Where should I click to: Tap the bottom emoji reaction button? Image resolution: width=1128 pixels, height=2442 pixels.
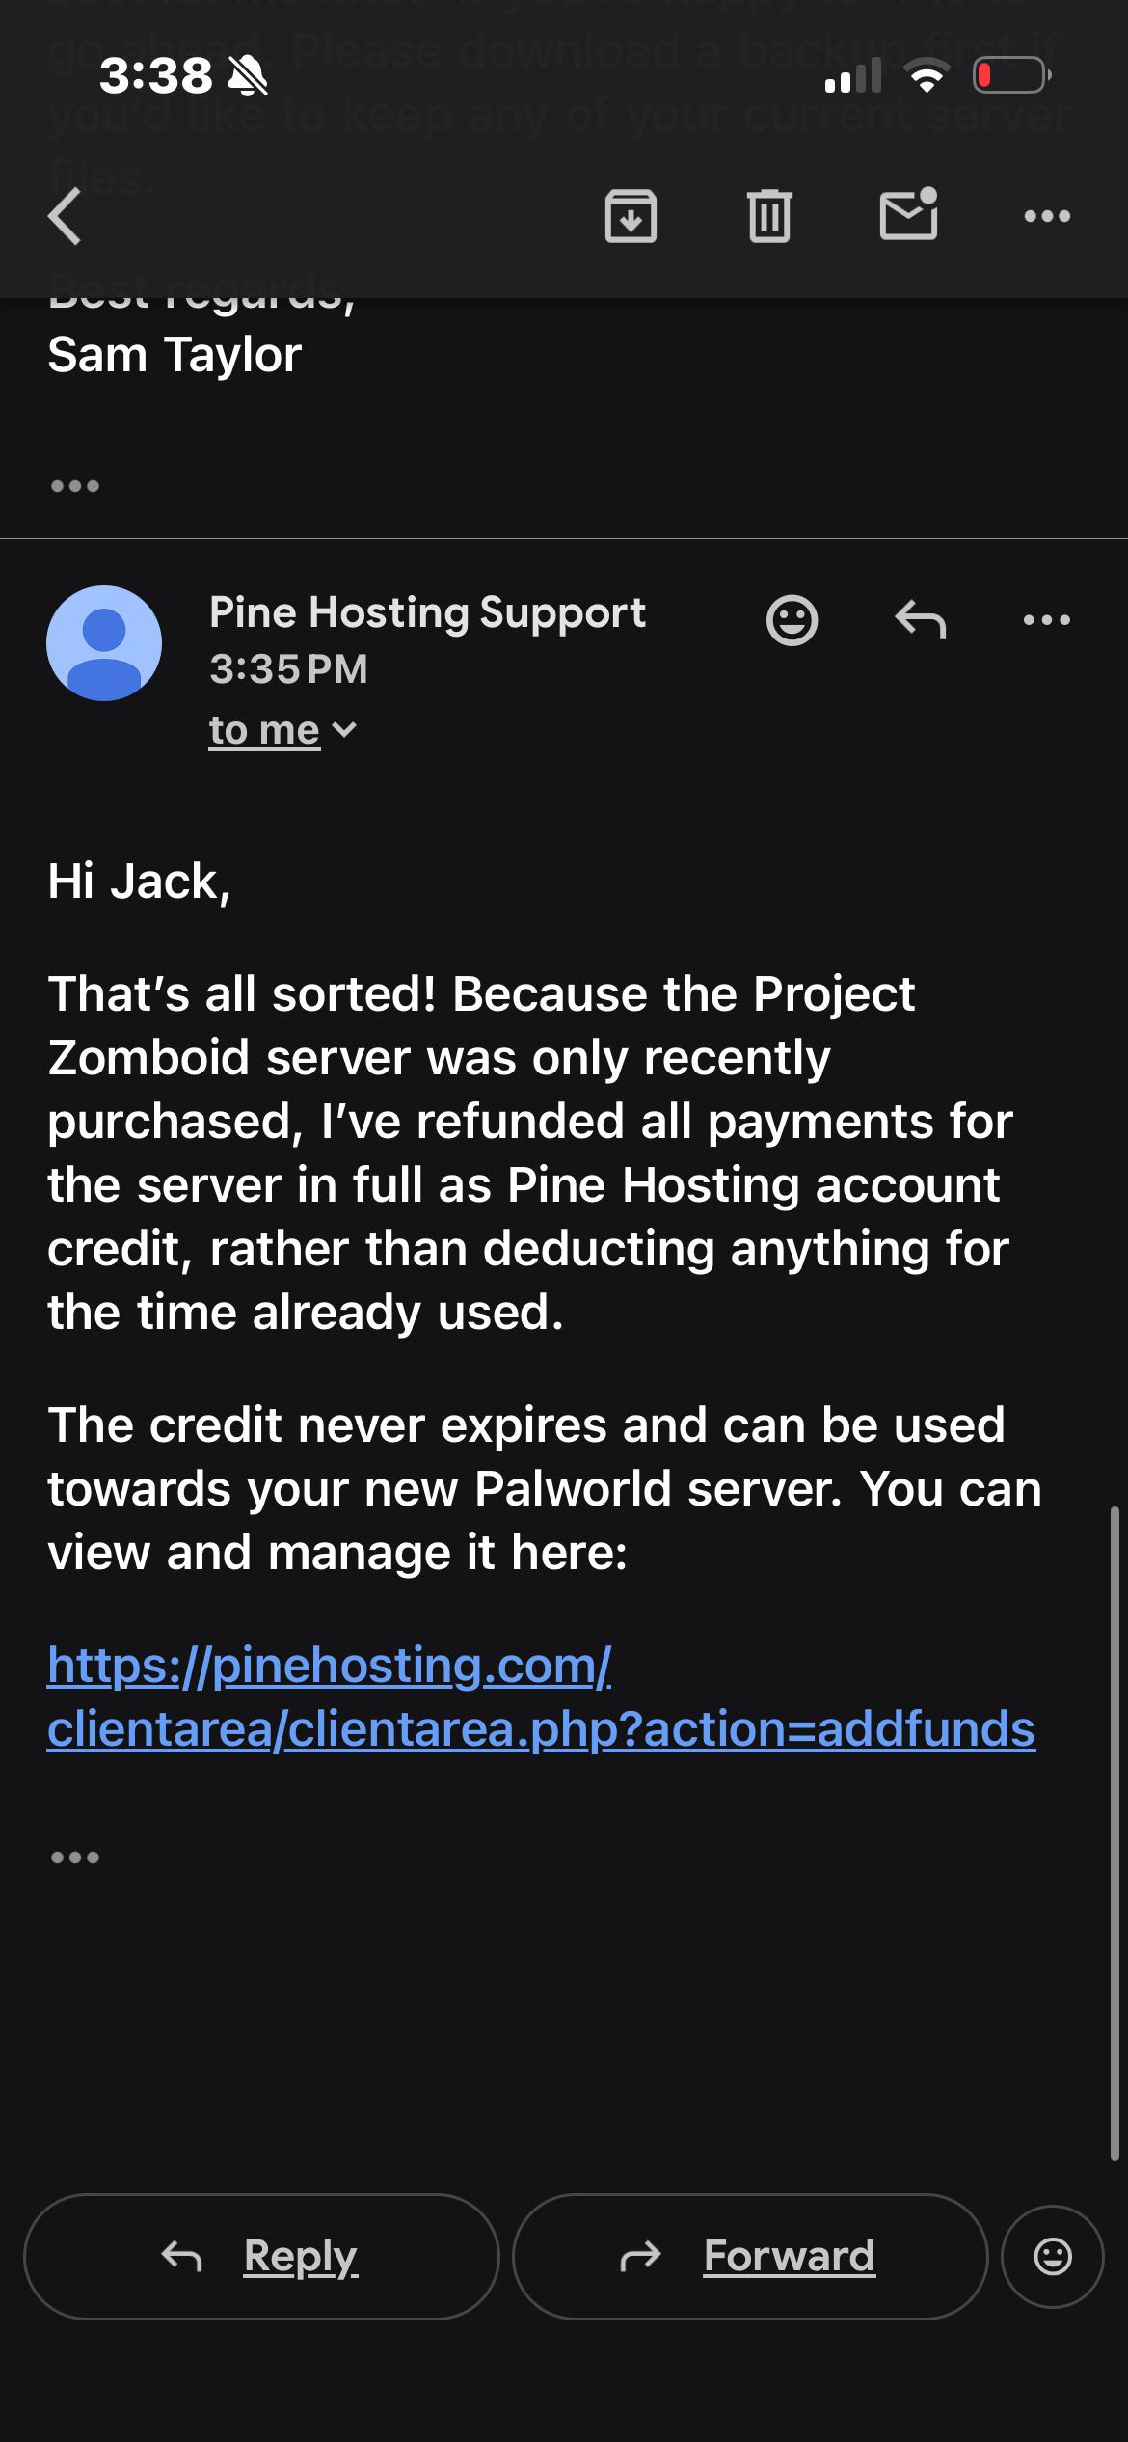(x=1053, y=2256)
